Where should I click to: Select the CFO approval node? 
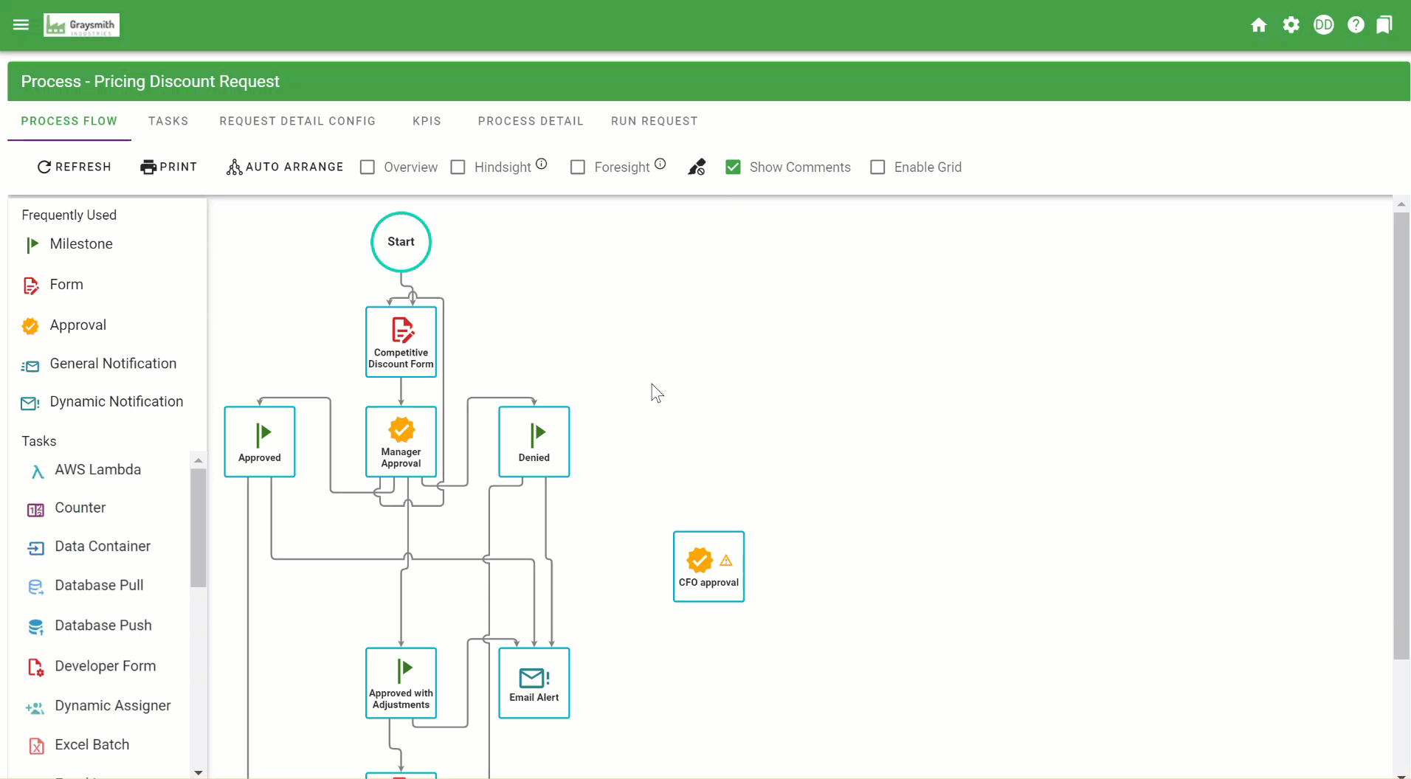coord(708,567)
